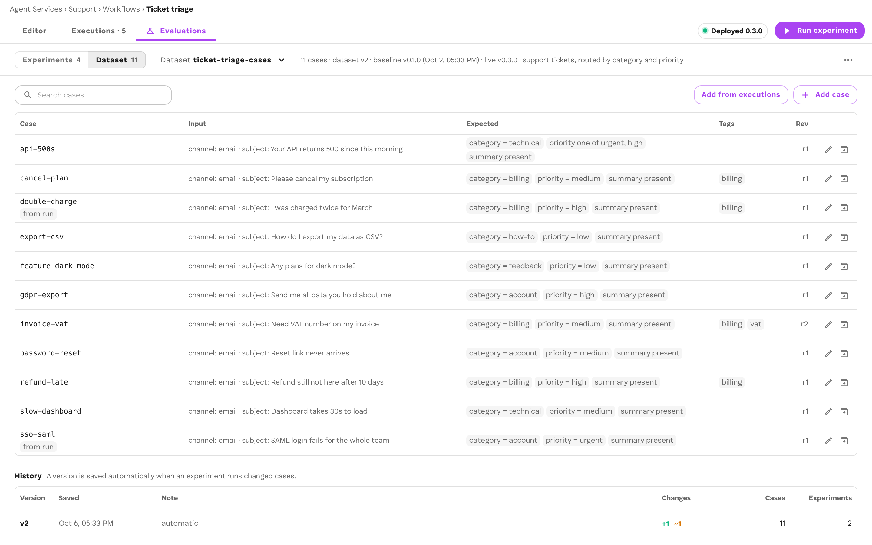872x545 pixels.
Task: Click the Add case button
Action: tap(825, 94)
